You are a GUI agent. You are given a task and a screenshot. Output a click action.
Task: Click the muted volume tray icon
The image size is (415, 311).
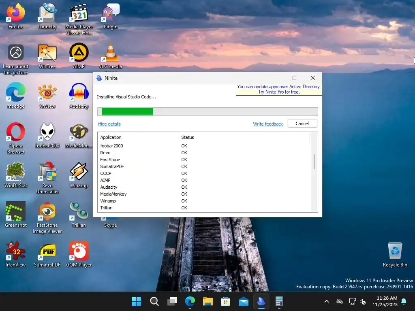pyautogui.click(x=363, y=301)
